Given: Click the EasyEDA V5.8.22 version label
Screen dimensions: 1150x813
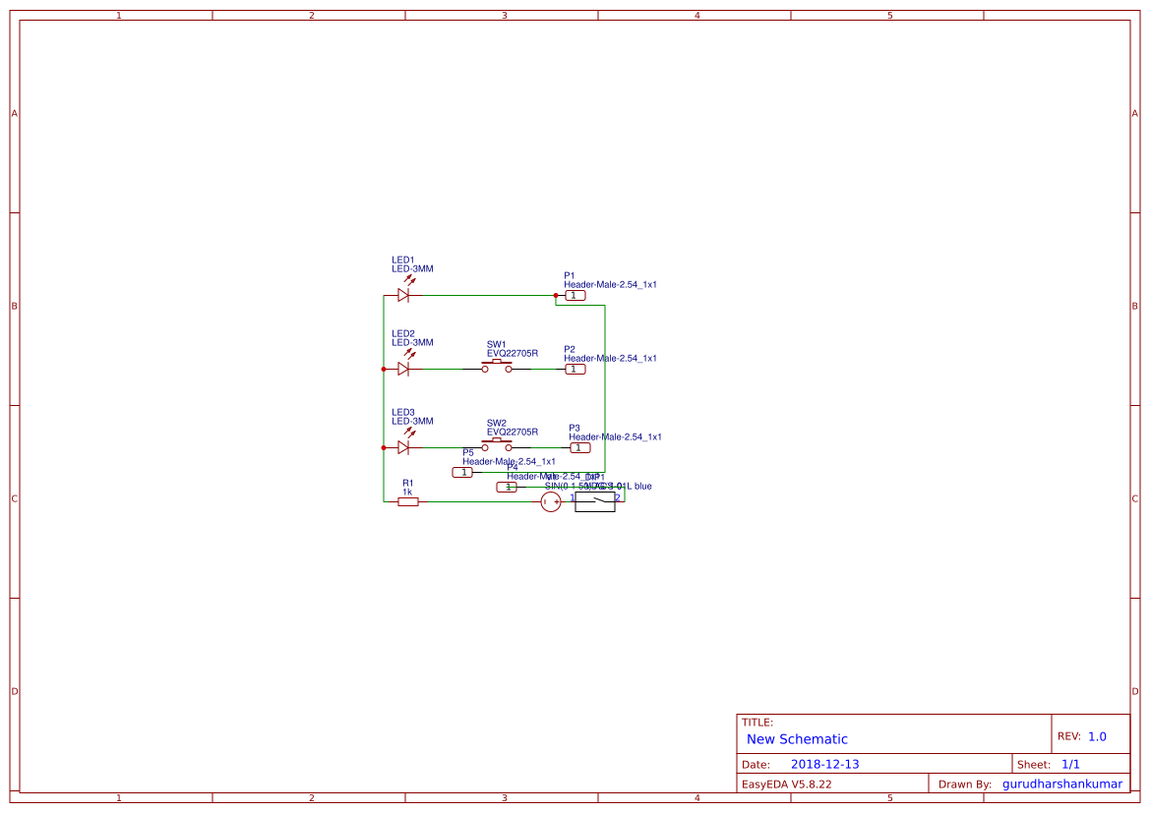Looking at the screenshot, I should pyautogui.click(x=786, y=784).
